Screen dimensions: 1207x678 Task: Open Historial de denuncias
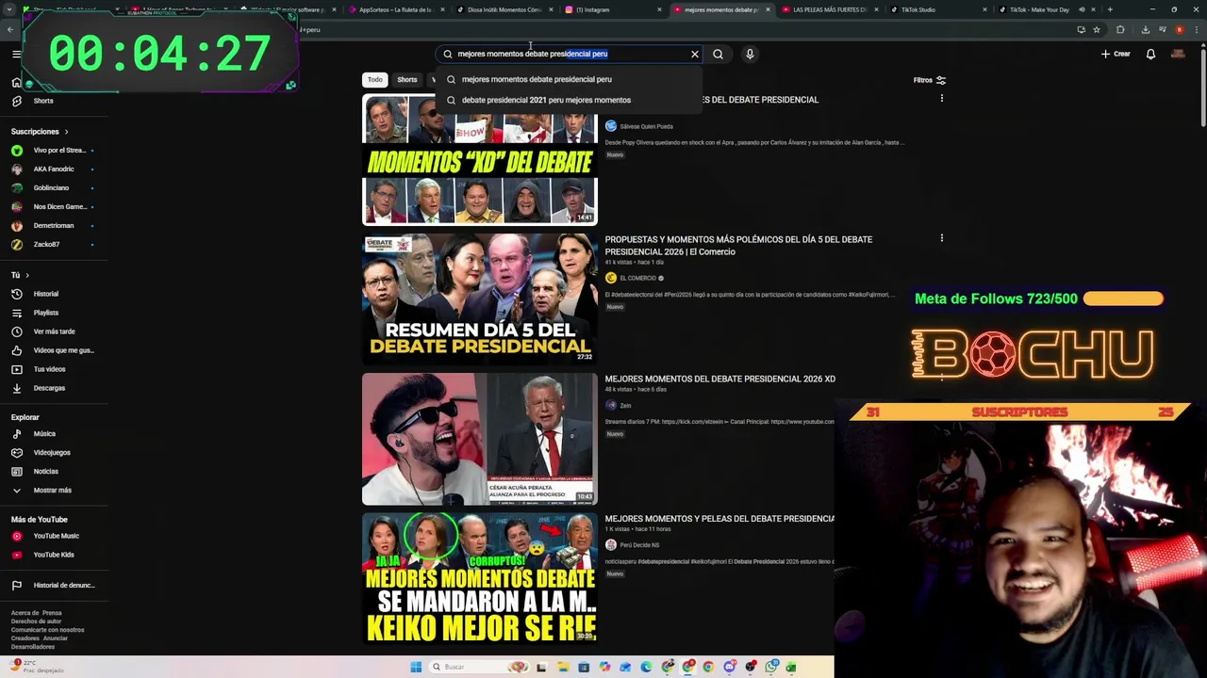coord(55,585)
